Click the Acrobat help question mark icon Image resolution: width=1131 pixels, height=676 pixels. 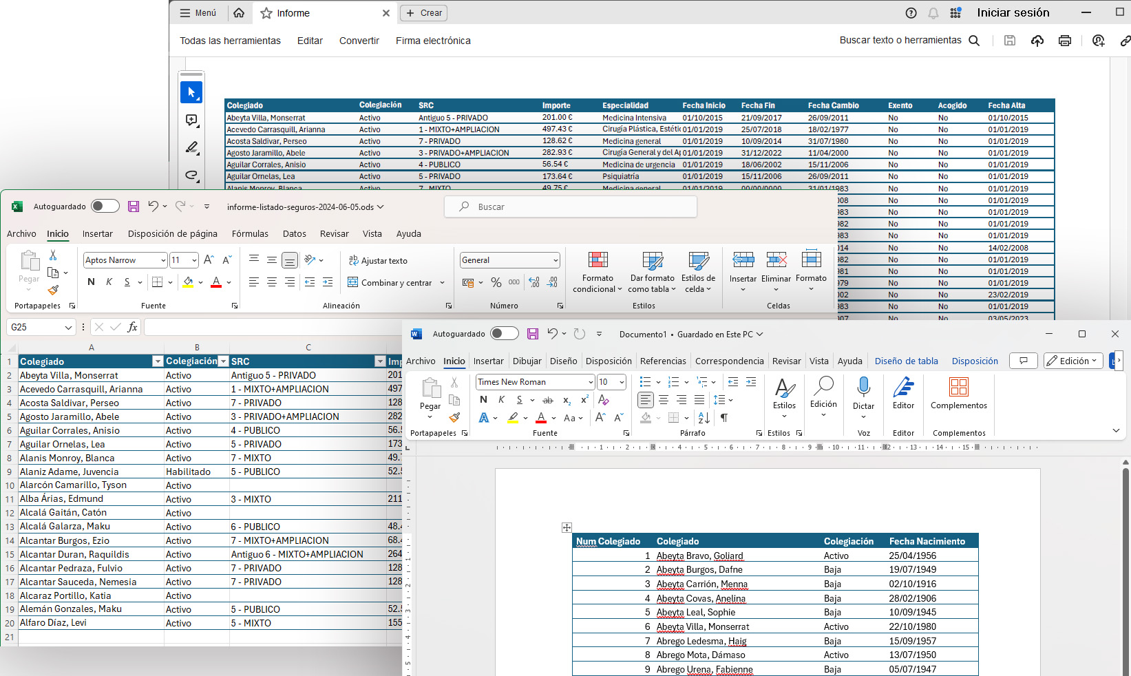[x=911, y=12]
